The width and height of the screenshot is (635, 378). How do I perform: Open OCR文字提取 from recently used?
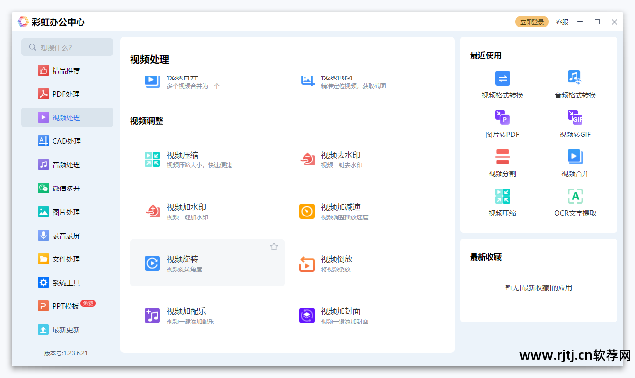(x=575, y=202)
